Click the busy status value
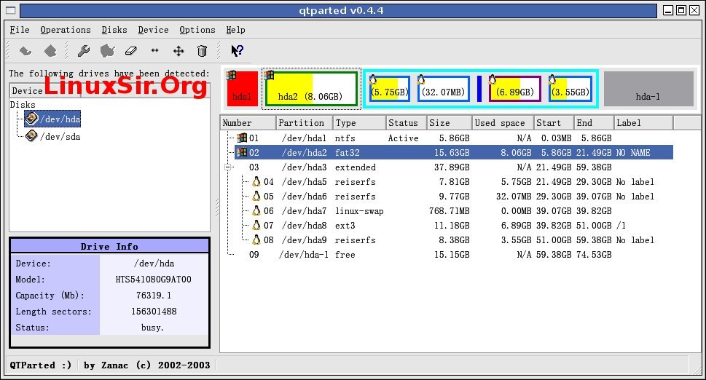This screenshot has width=706, height=380. click(x=152, y=328)
